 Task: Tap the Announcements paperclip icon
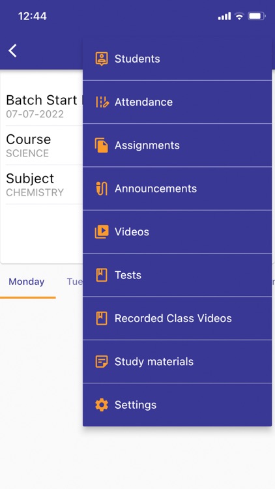(102, 188)
